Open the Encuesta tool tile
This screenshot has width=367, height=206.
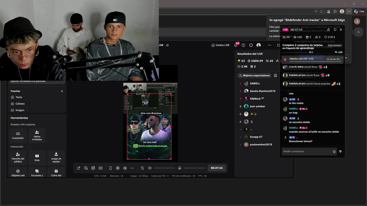coord(37,173)
